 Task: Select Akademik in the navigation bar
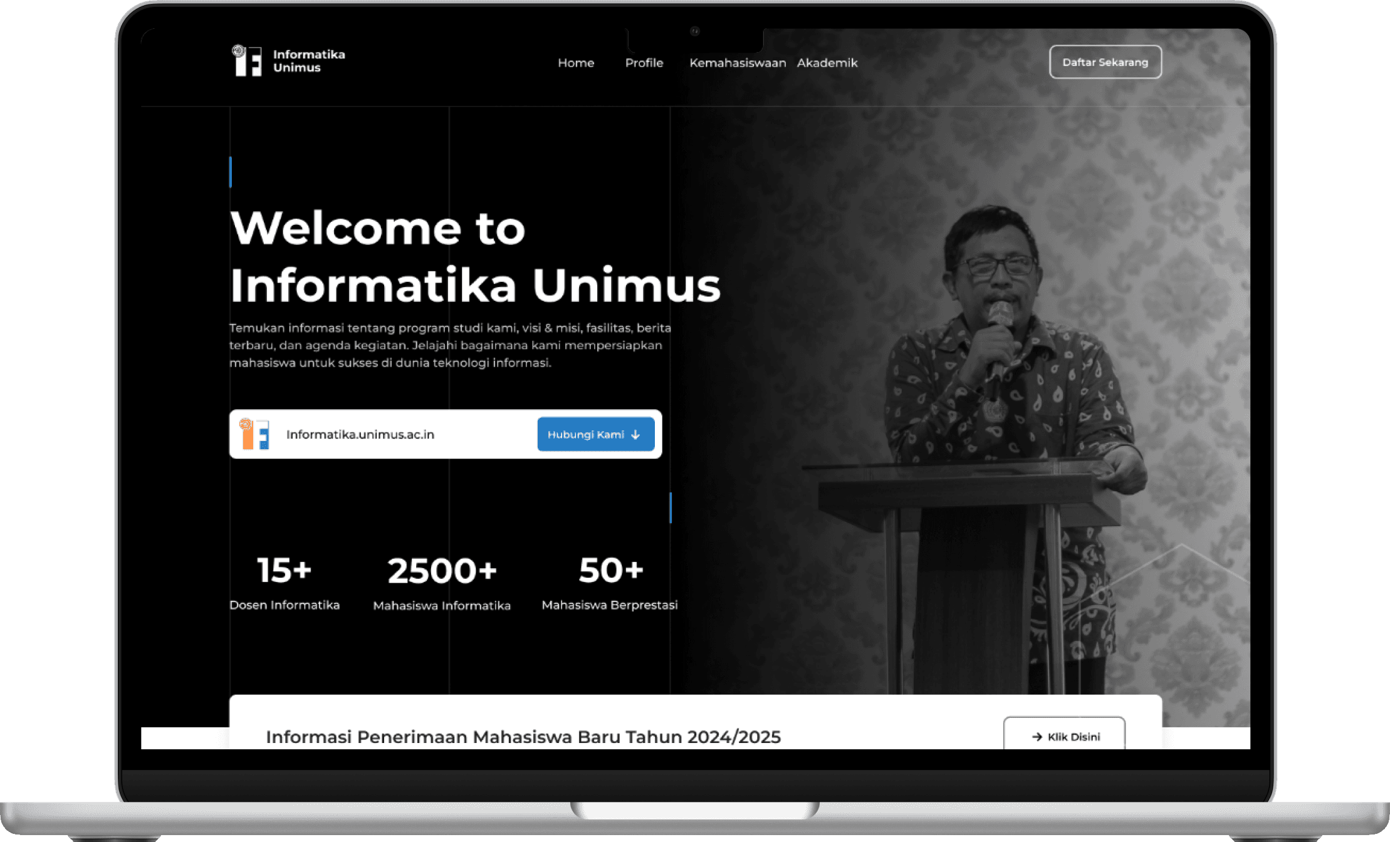(x=827, y=63)
